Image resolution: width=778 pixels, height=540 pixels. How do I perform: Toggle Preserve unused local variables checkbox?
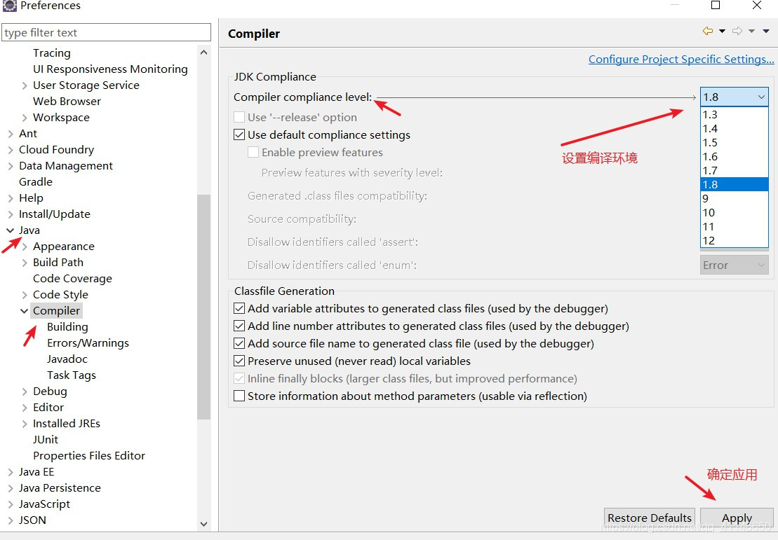tap(239, 361)
